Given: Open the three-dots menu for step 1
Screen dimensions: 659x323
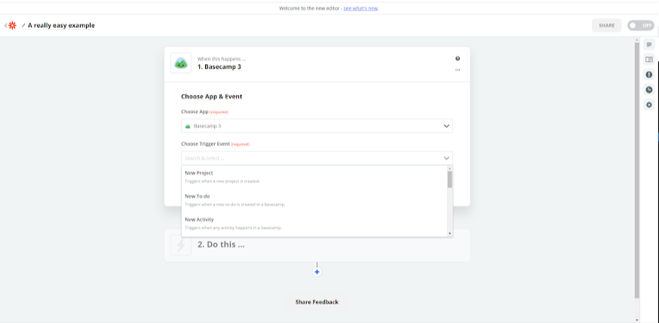Looking at the screenshot, I should click(458, 70).
